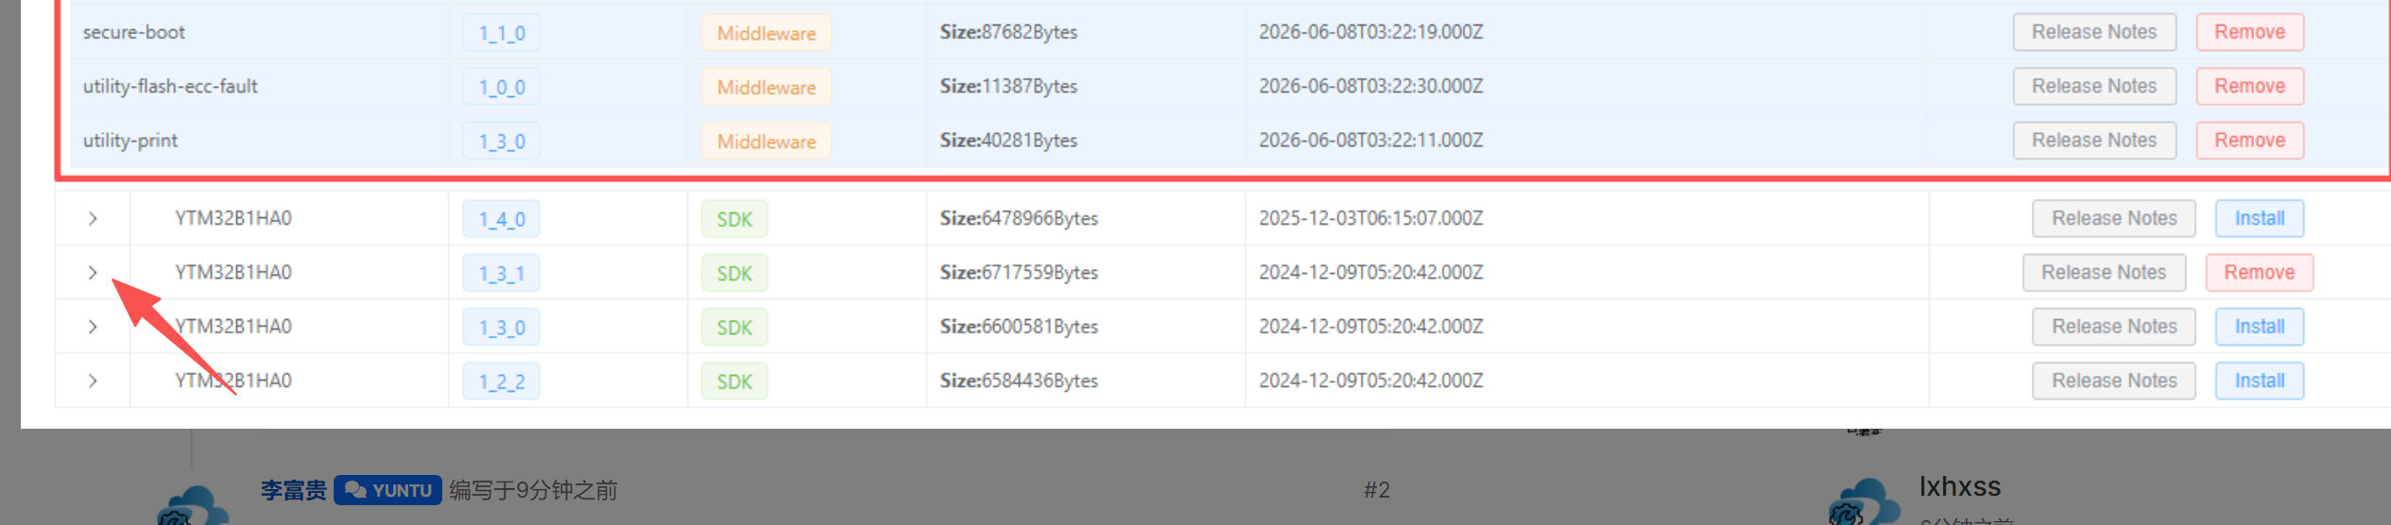Click the 1_1_0 version tag
Screen dimensions: 2391x525
502,33
